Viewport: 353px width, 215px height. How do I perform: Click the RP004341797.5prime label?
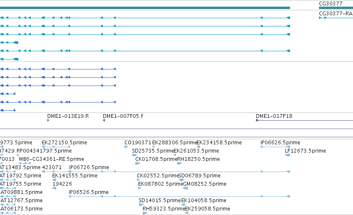[44, 151]
